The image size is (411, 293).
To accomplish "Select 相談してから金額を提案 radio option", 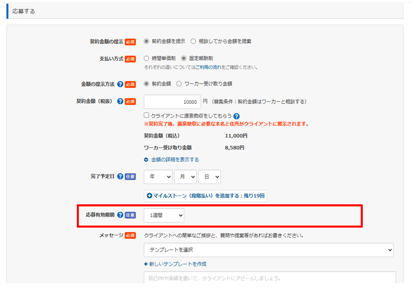I will (x=193, y=41).
